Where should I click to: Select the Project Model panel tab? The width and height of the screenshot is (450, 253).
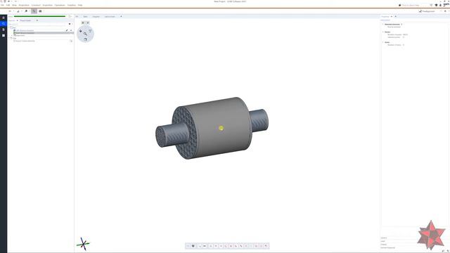(x=25, y=20)
